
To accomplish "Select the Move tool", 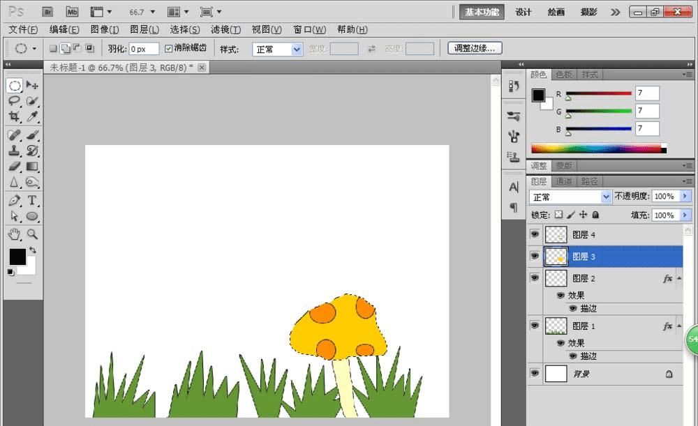I will tap(32, 85).
